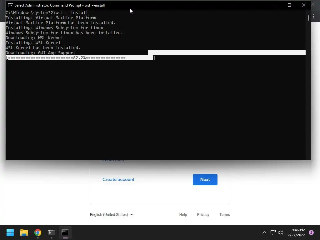
Task: Click the blue Next button
Action: pyautogui.click(x=205, y=180)
